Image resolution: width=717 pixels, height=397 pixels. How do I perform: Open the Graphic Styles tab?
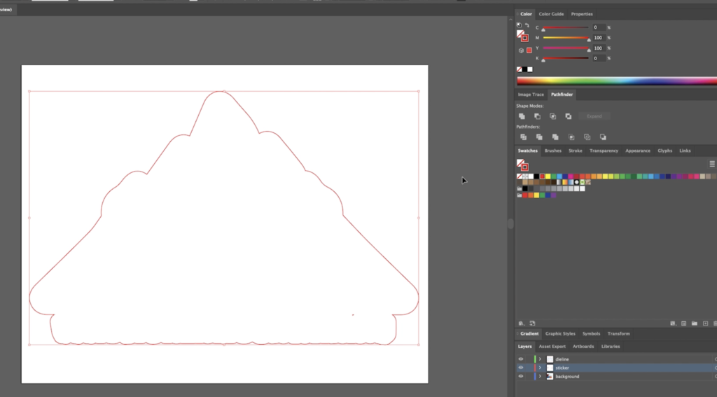click(560, 334)
